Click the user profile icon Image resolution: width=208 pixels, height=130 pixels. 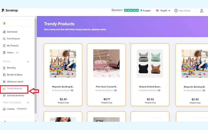click(202, 11)
